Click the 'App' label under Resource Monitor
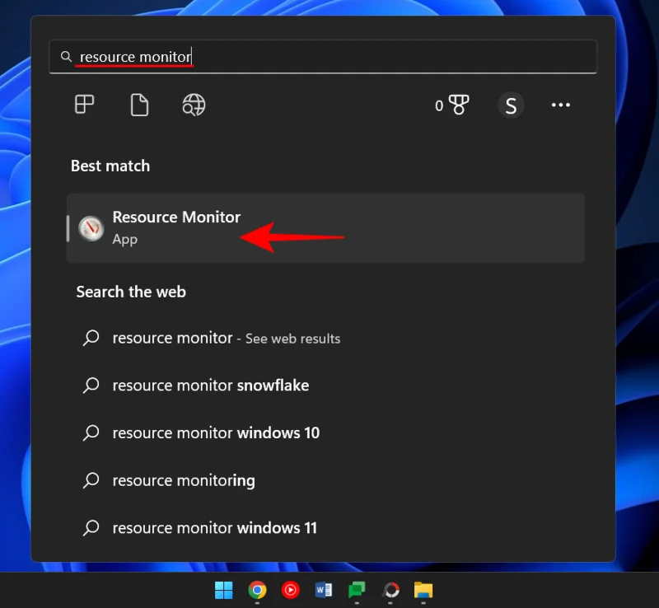The width and height of the screenshot is (659, 608). (125, 240)
